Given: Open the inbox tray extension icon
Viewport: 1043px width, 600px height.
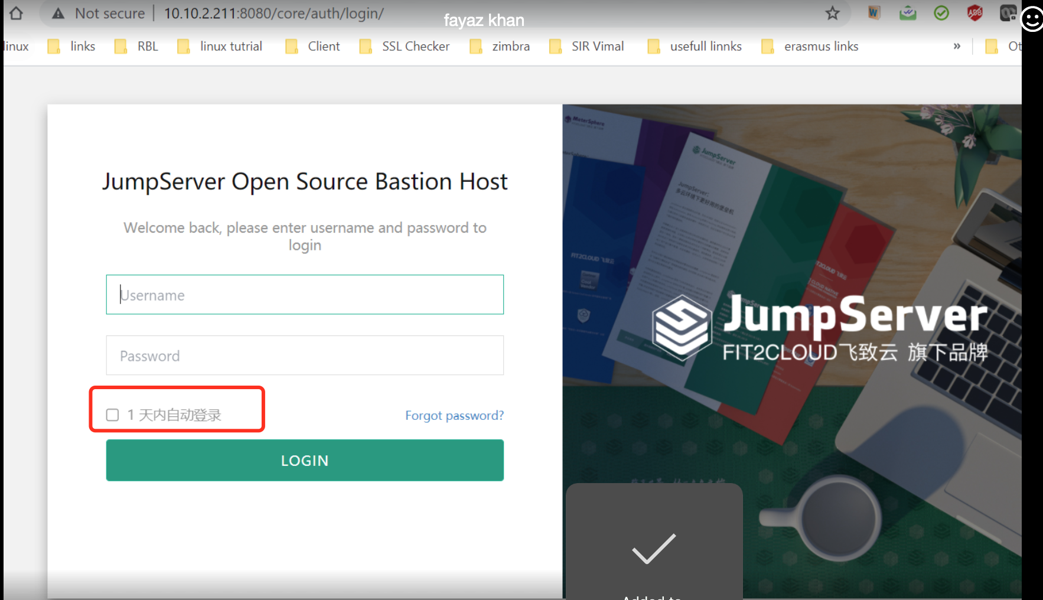Looking at the screenshot, I should coord(908,12).
